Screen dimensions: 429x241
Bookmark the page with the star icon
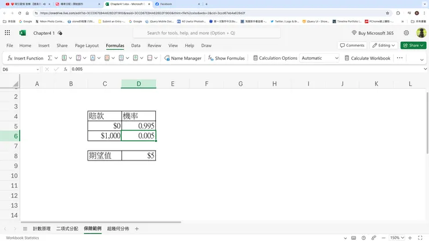(x=387, y=13)
